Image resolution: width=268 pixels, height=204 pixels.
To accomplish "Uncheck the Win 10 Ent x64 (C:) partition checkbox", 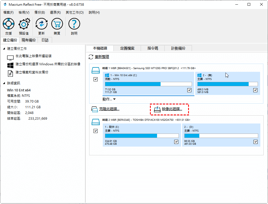I will point(189,90).
